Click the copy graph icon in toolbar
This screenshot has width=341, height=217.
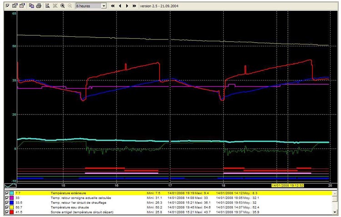click(x=31, y=6)
